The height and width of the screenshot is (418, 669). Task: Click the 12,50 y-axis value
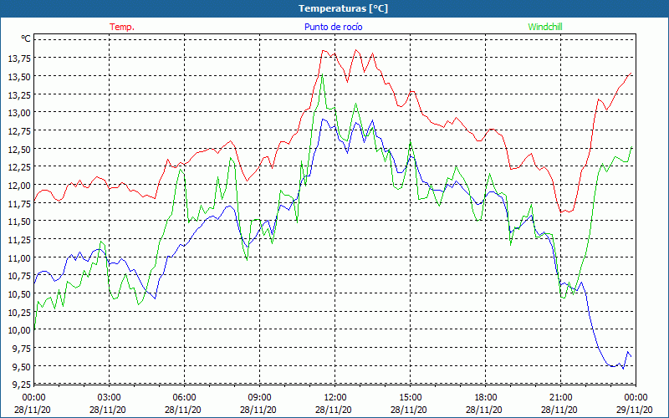pyautogui.click(x=19, y=150)
